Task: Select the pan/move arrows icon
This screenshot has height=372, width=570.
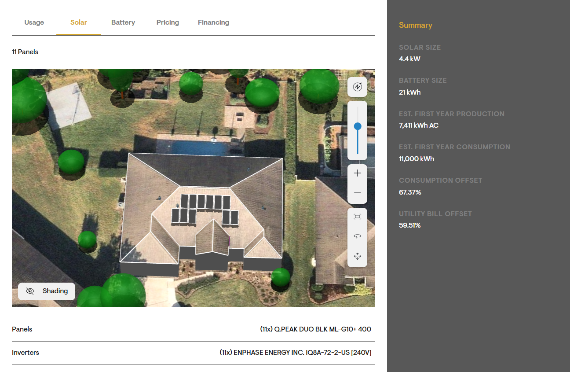Action: tap(357, 256)
